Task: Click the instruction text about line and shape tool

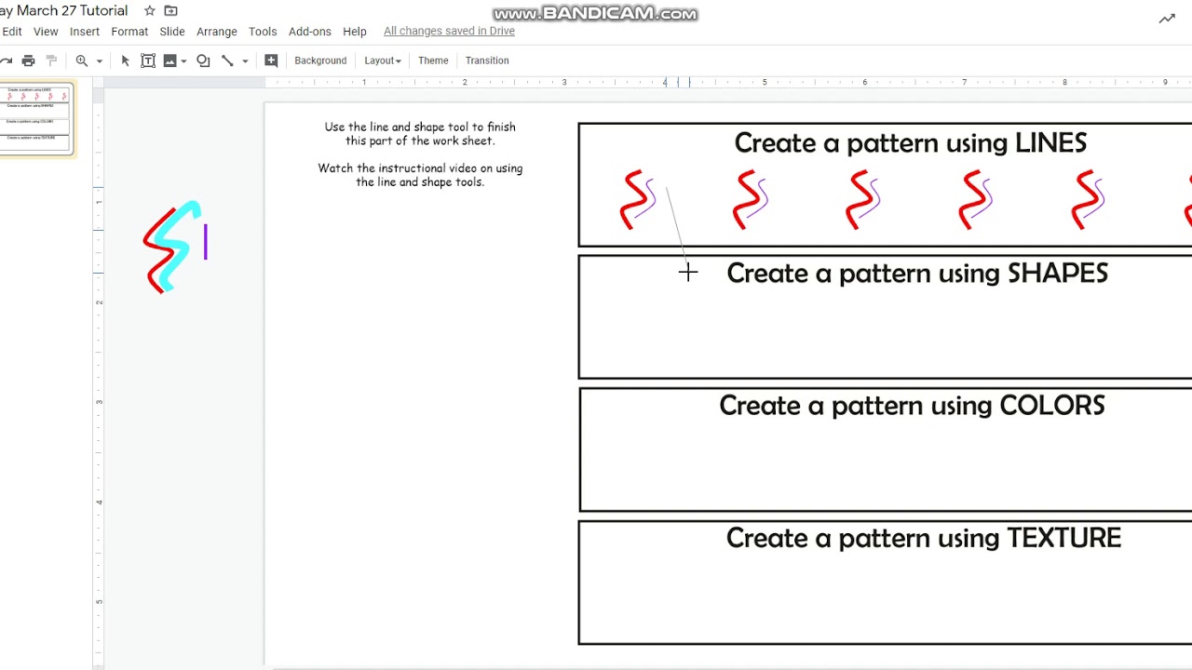Action: (420, 134)
